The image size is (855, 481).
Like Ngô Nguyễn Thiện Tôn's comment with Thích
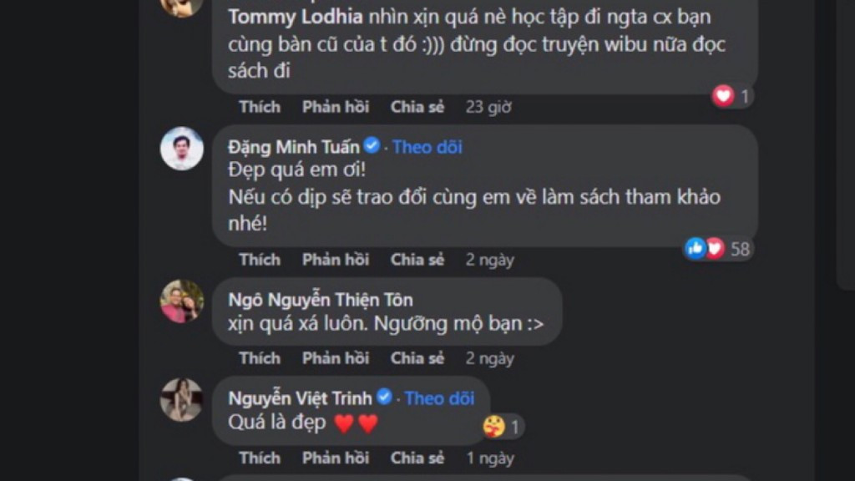pyautogui.click(x=259, y=357)
